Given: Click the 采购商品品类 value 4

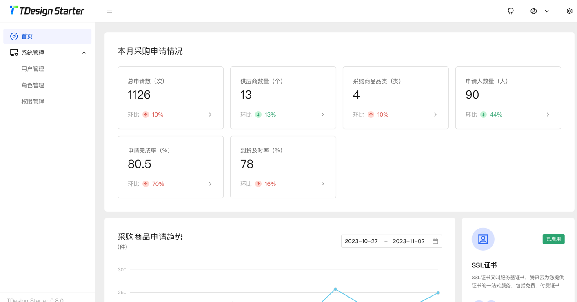Looking at the screenshot, I should point(356,95).
